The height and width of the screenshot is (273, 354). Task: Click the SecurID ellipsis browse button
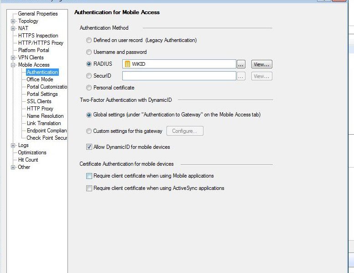tap(241, 76)
